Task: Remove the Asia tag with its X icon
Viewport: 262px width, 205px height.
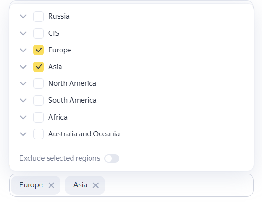Action: pyautogui.click(x=96, y=185)
